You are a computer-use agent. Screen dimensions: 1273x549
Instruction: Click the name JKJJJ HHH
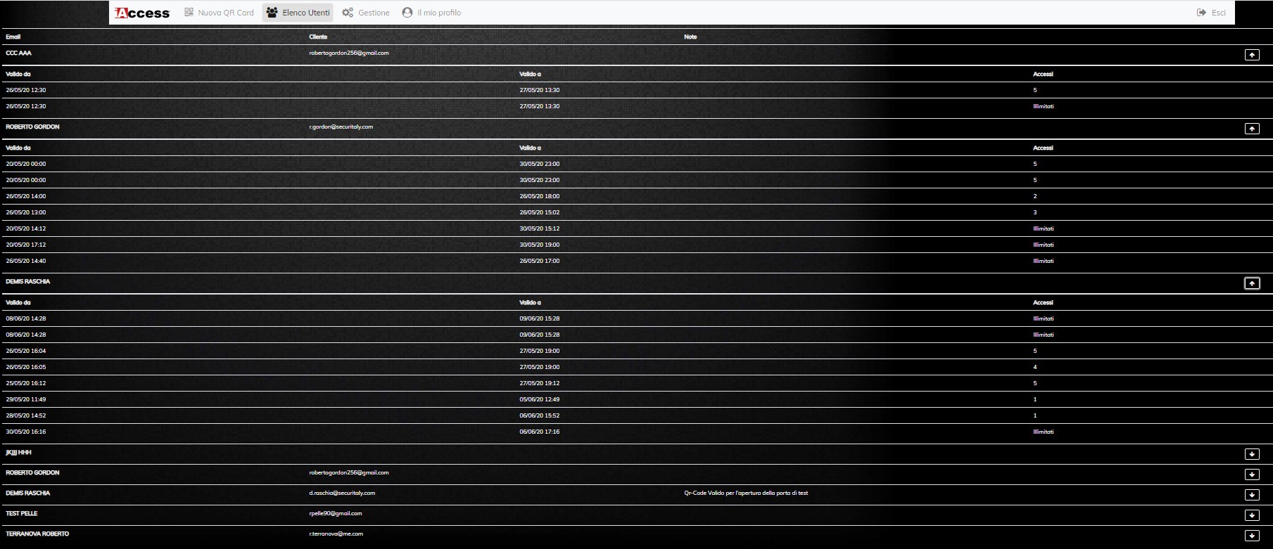pyautogui.click(x=18, y=452)
